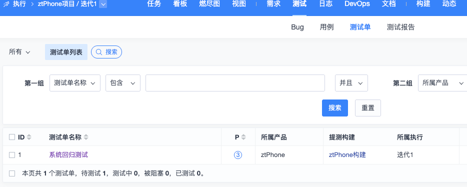Click the 重置 button
This screenshot has height=187, width=467.
368,108
